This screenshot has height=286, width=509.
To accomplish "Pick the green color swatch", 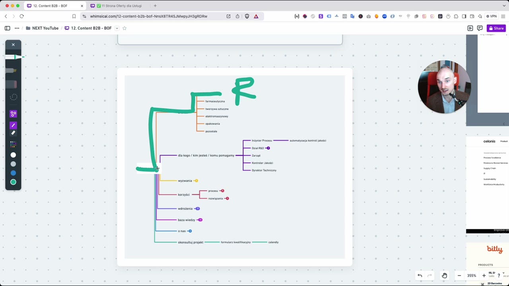I will point(13,182).
